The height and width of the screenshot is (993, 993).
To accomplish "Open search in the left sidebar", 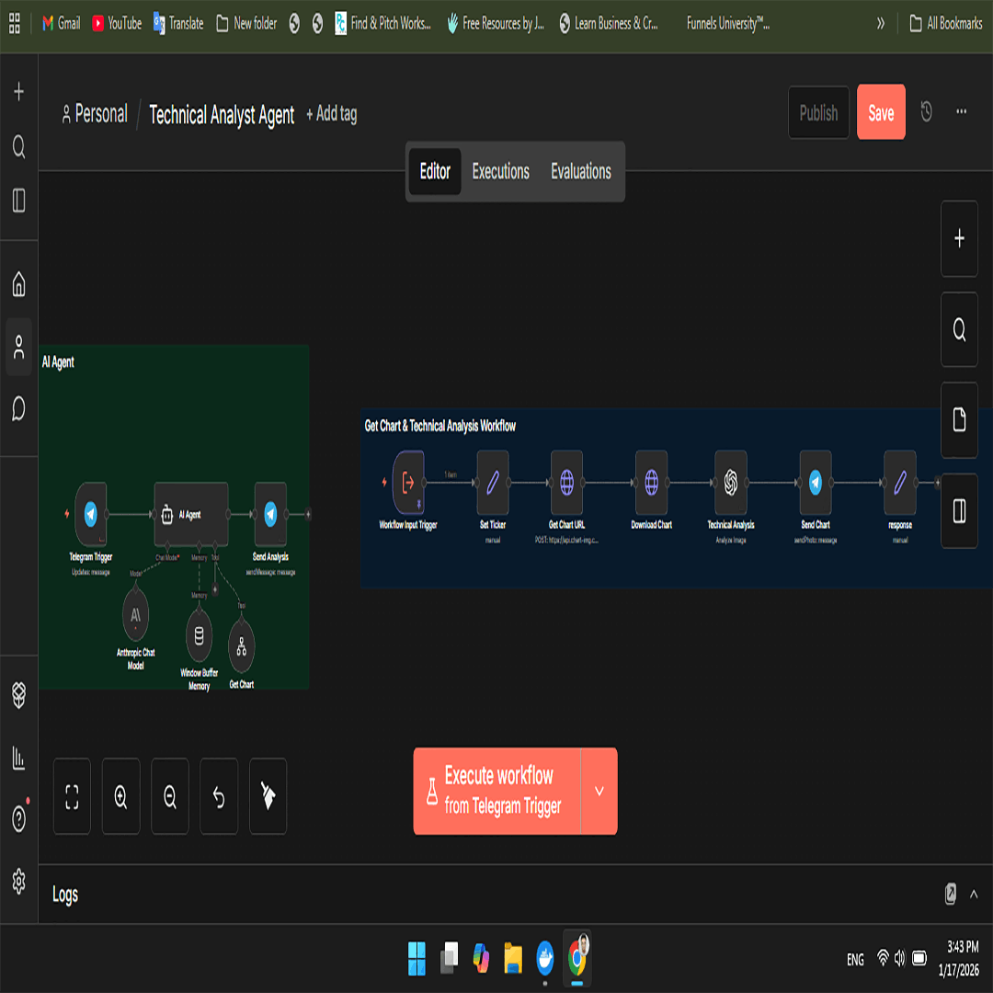I will [18, 148].
